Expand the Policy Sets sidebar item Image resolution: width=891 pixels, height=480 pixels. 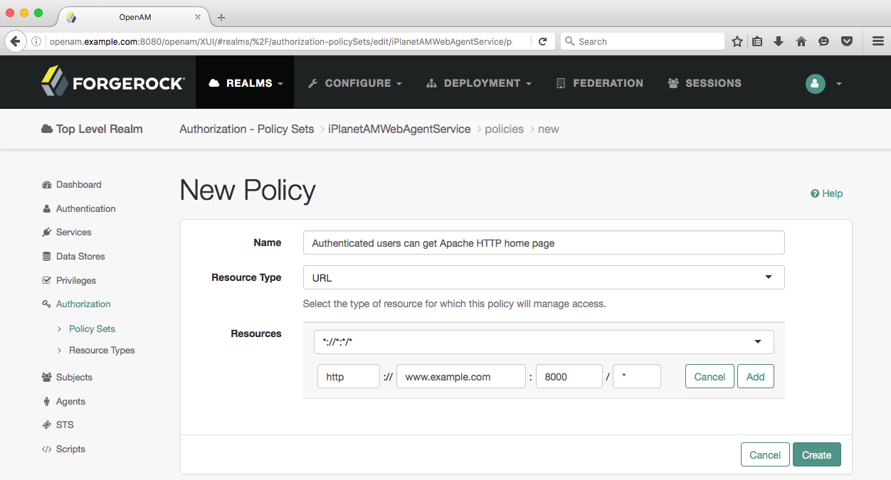59,329
